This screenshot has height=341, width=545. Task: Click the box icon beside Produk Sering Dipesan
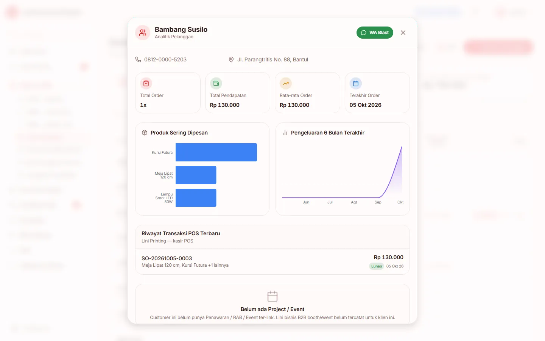145,133
